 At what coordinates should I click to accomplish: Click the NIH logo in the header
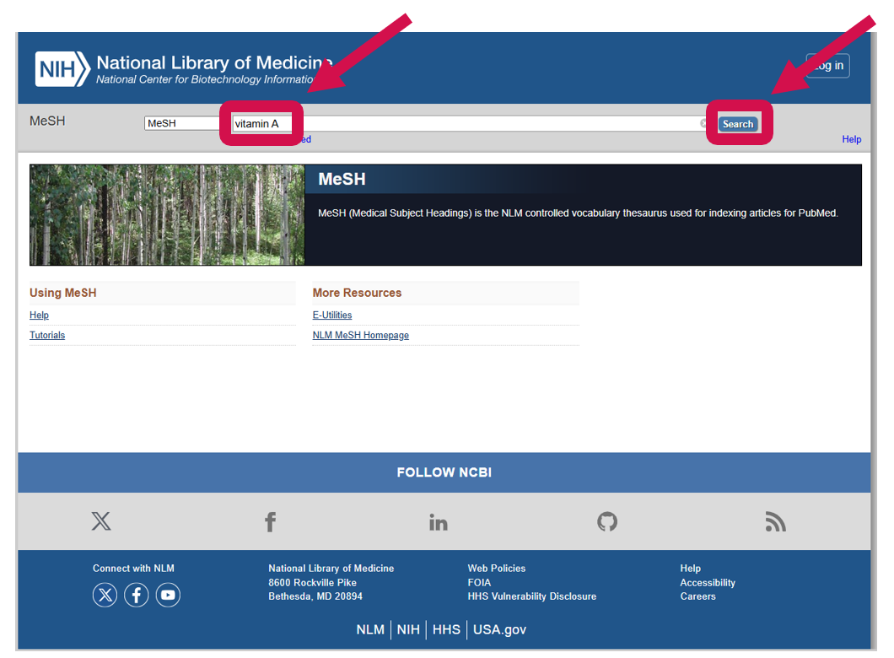click(62, 69)
